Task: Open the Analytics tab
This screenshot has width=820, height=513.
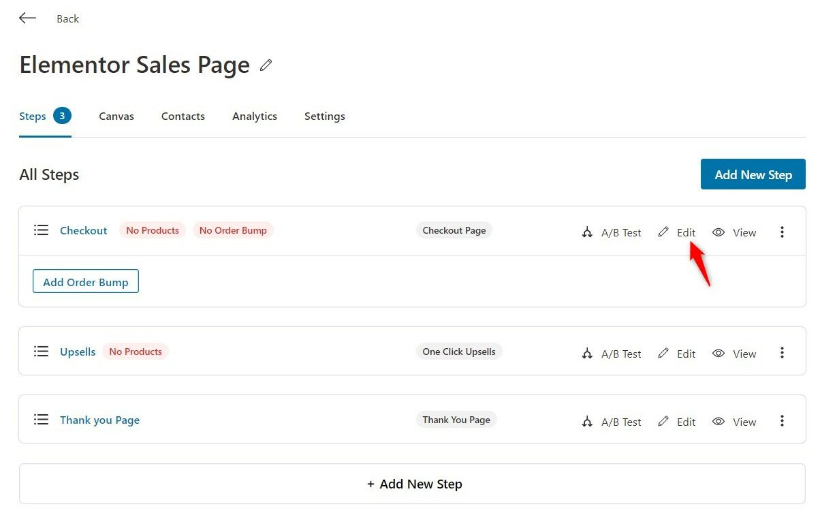Action: pyautogui.click(x=255, y=116)
